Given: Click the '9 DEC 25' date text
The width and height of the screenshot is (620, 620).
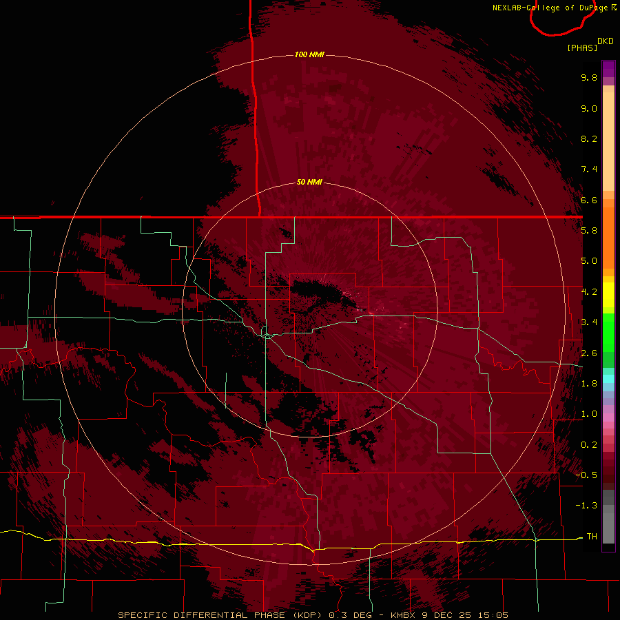Looking at the screenshot, I should click(x=448, y=615).
